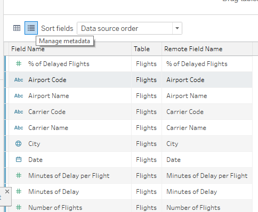Select the Carrier Code field name

tap(47, 112)
